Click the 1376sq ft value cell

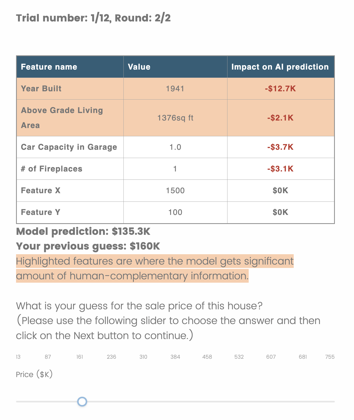point(175,118)
